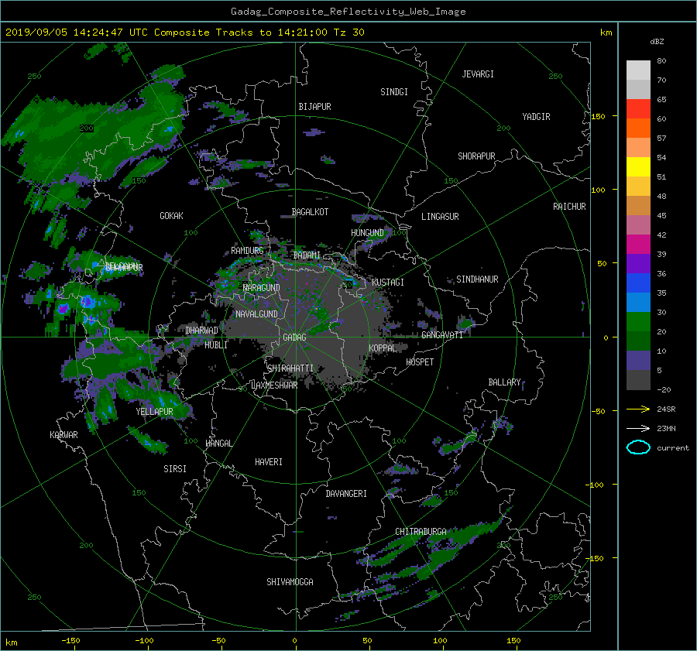The image size is (697, 651).
Task: Select the purple 36-39 dBZ color swatch
Action: tap(638, 263)
